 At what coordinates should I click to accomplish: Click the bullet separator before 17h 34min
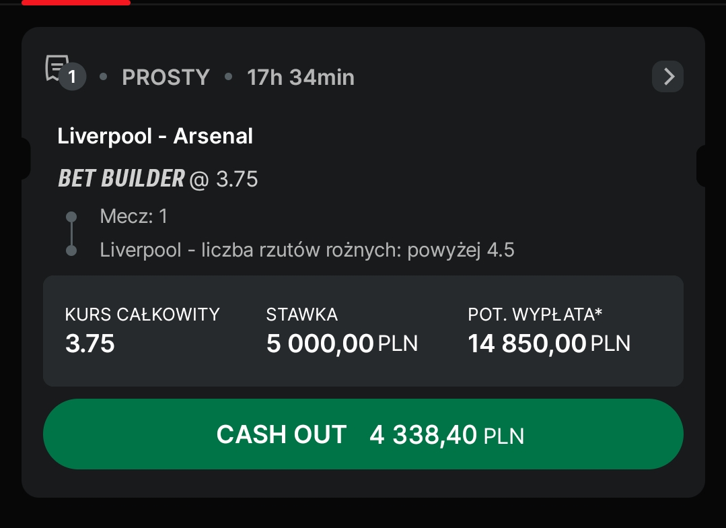pyautogui.click(x=229, y=77)
